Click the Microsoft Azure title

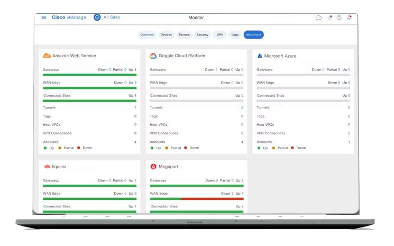click(280, 56)
